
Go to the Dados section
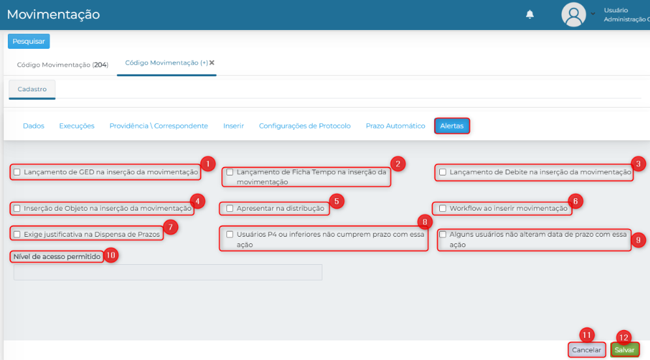click(33, 126)
